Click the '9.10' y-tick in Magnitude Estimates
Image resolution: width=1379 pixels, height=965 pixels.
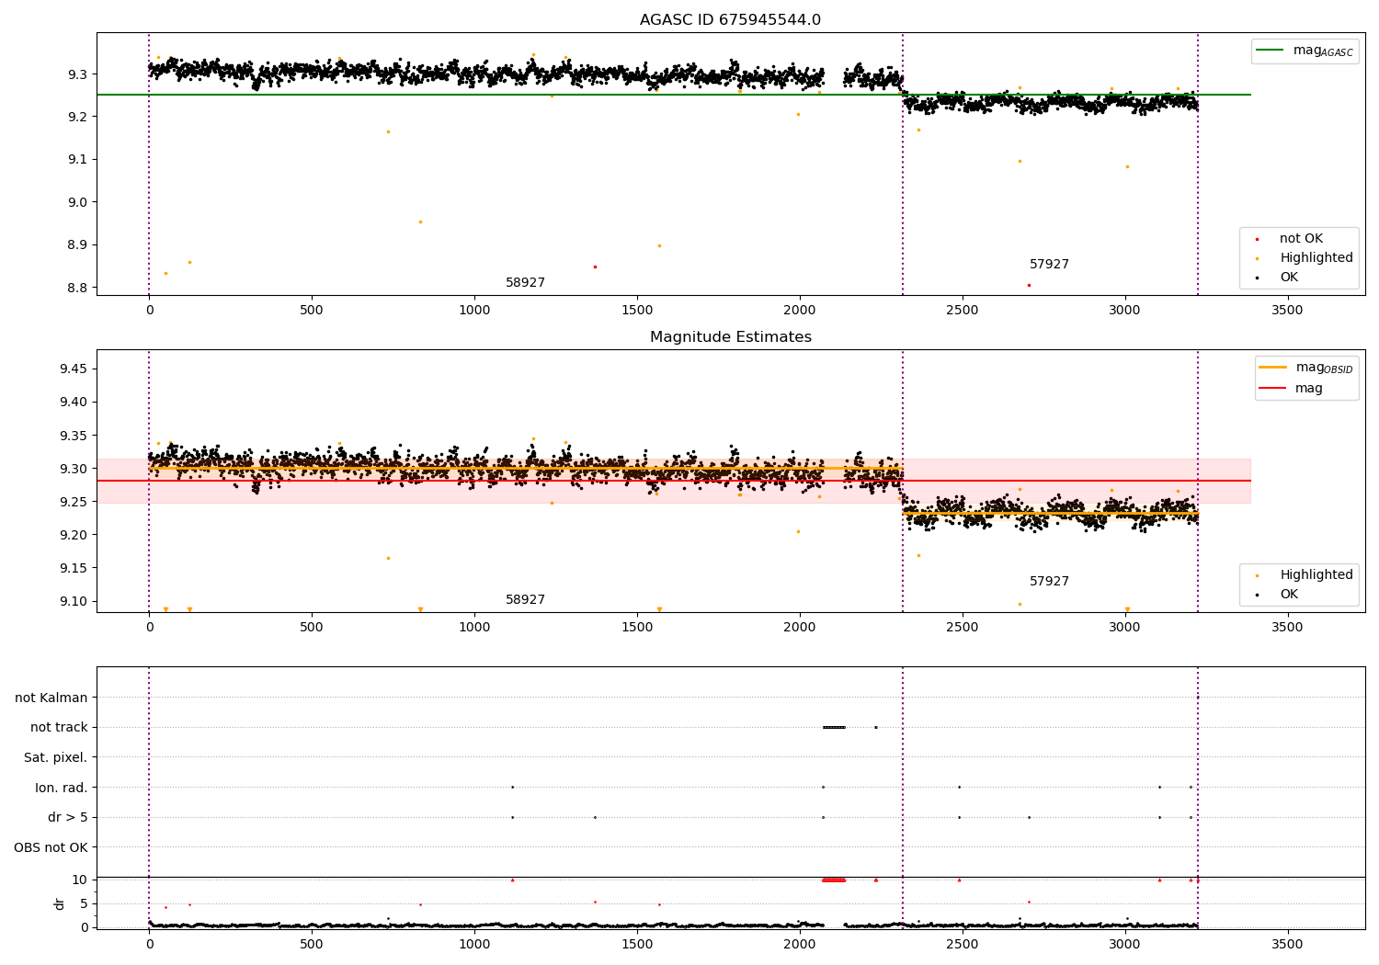74,601
